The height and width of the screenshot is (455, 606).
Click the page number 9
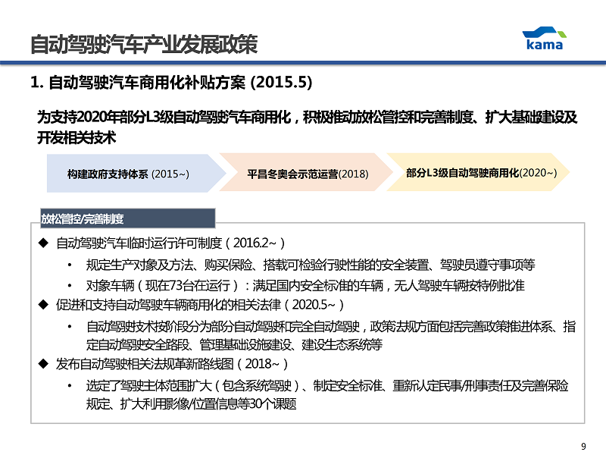(583, 445)
